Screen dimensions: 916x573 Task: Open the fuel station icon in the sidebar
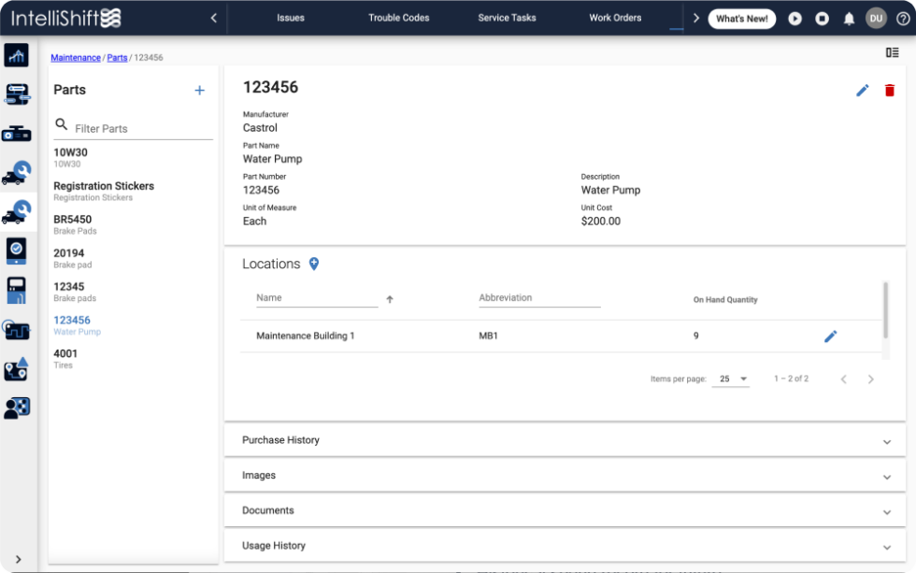[x=17, y=290]
